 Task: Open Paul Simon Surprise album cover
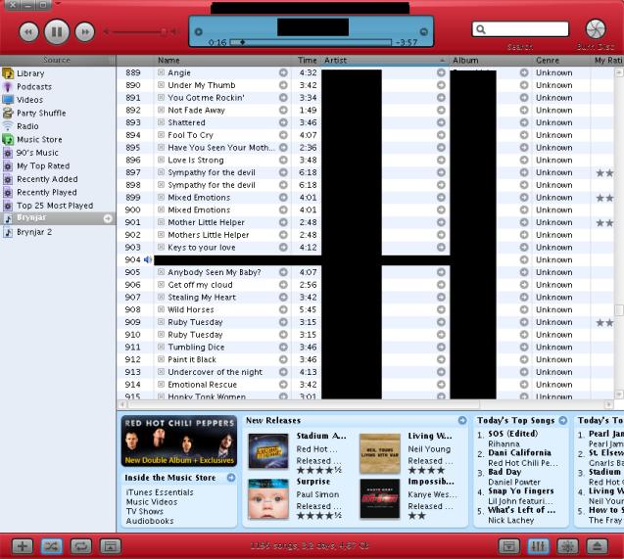pyautogui.click(x=268, y=498)
